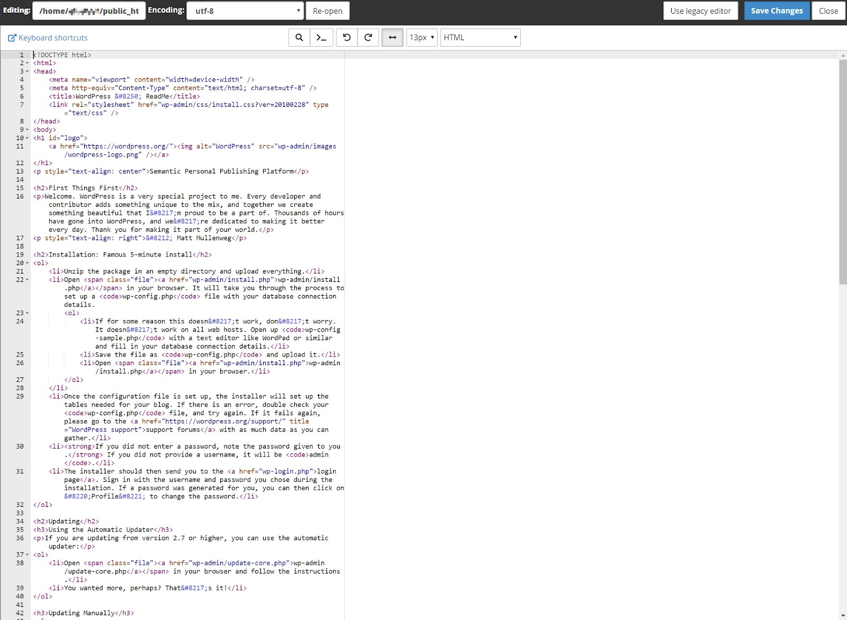Click the Matt Mullenweg signature line
Viewport: 847px width, 620px height.
140,238
